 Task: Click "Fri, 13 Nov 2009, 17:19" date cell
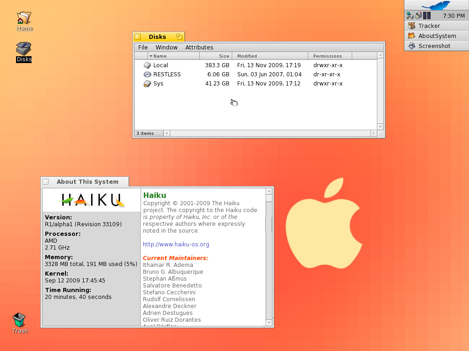click(269, 65)
